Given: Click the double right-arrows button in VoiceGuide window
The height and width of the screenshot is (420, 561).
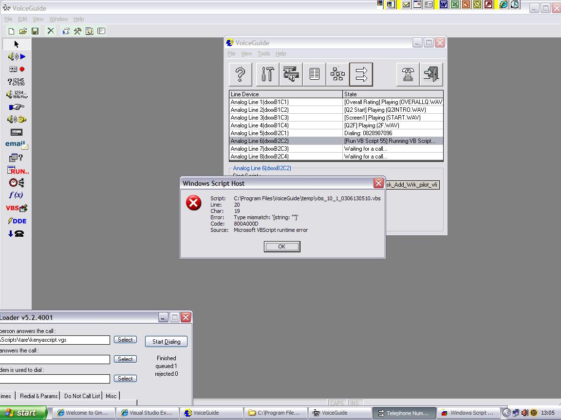Looking at the screenshot, I should coord(361,74).
